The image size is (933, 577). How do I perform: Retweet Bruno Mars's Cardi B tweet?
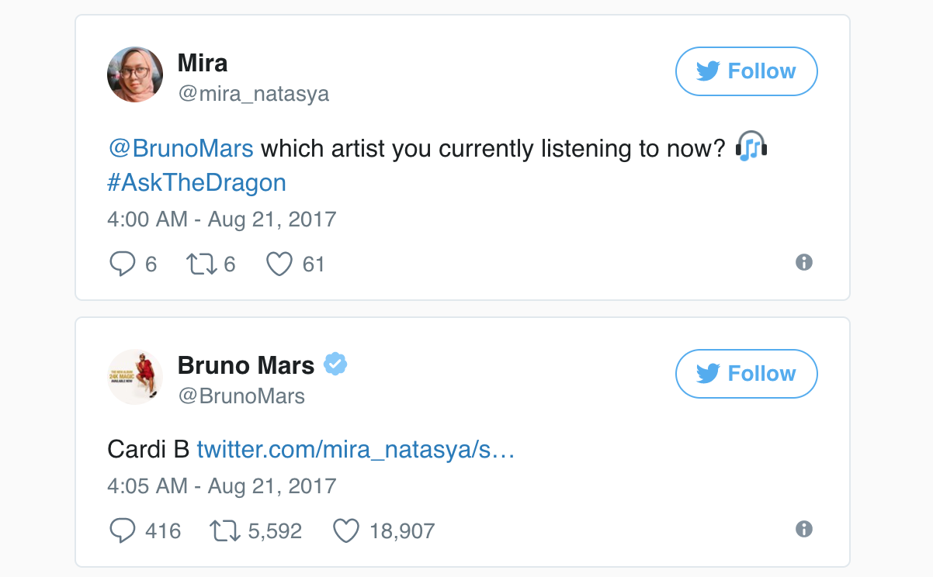coord(224,531)
